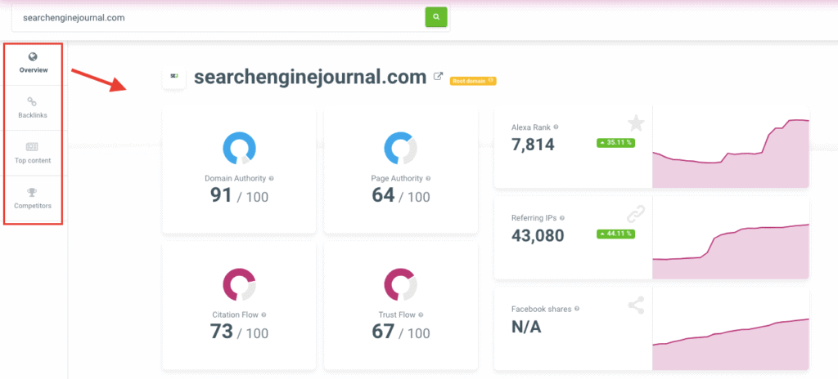
Task: Click the Referring IPs help icon
Action: 562,218
